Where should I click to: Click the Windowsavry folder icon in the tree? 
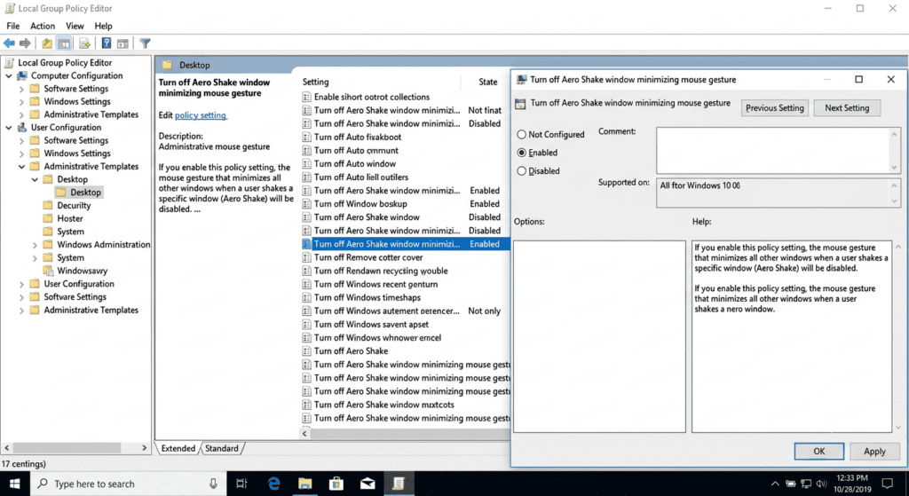tap(48, 271)
